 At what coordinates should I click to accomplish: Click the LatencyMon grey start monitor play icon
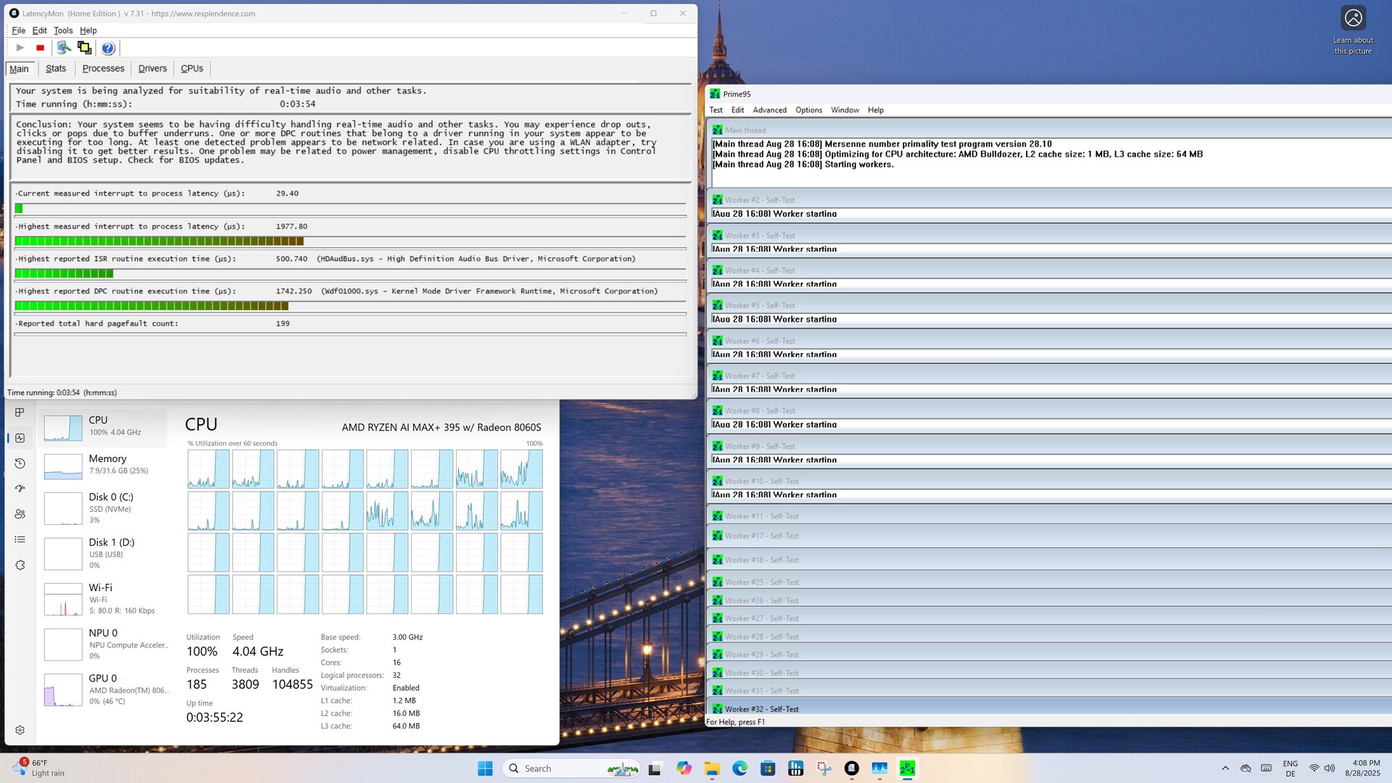click(20, 48)
